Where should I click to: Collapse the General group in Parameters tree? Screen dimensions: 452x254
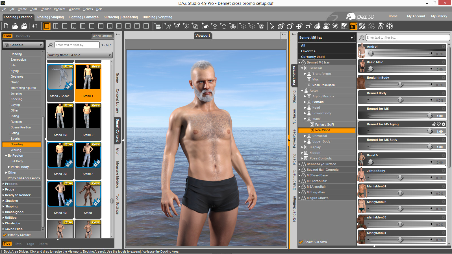click(302, 68)
